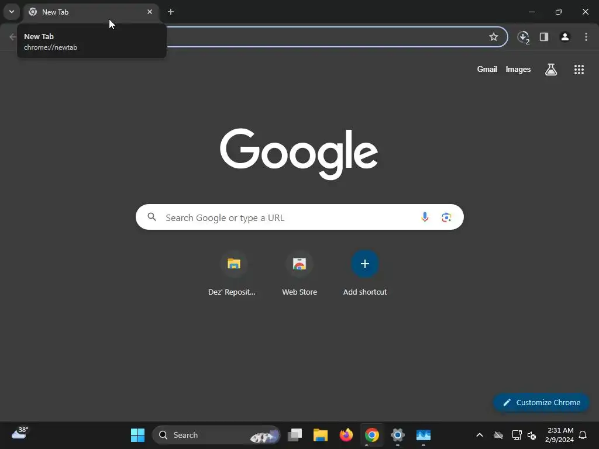Start voice search with microphone
This screenshot has height=449, width=599.
coord(425,217)
